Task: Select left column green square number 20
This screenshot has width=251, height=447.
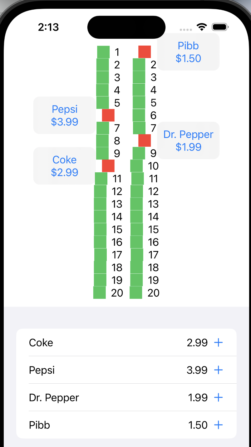Action: tap(100, 292)
